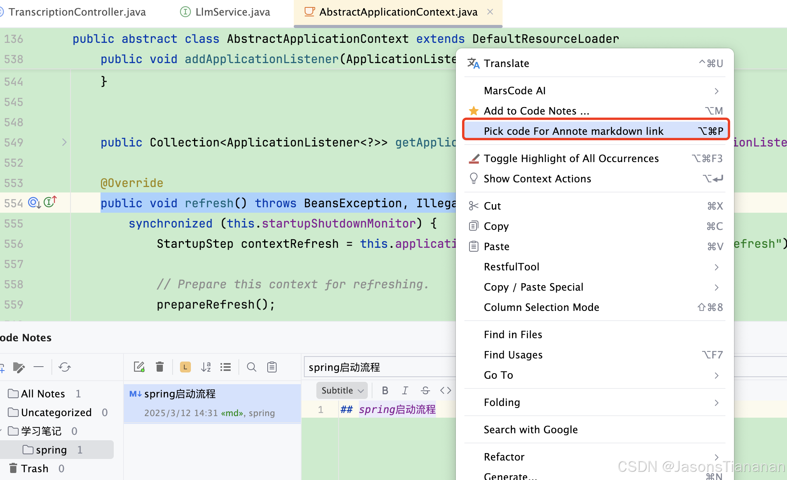The height and width of the screenshot is (480, 787).
Task: Click the clipboard icon in the notes toolbar
Action: click(x=272, y=367)
